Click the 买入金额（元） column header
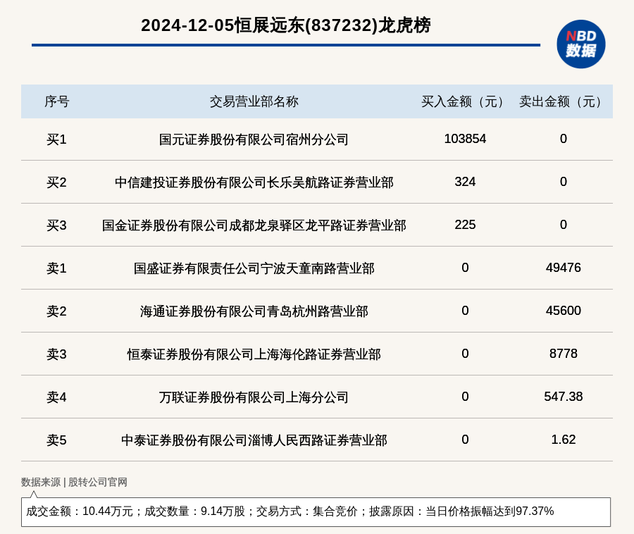The width and height of the screenshot is (634, 534). [x=465, y=101]
